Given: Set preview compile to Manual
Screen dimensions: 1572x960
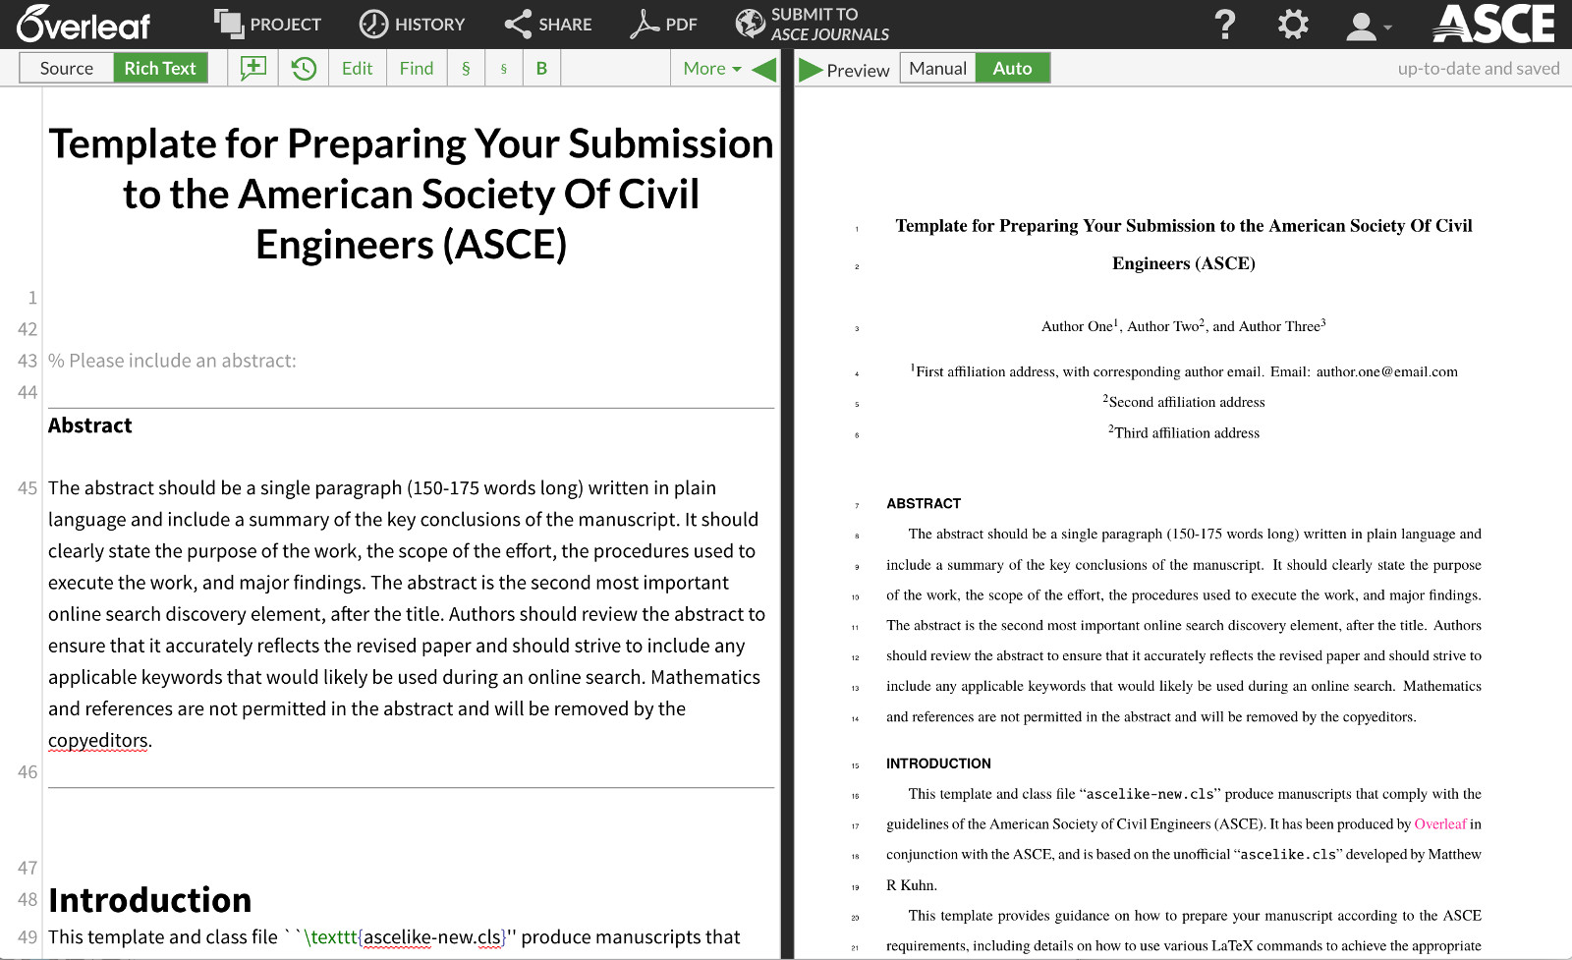Looking at the screenshot, I should click(937, 68).
